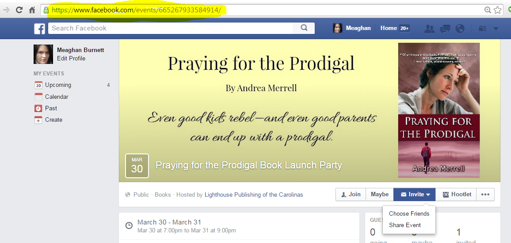Click the 0 going guest count
The height and width of the screenshot is (243, 511).
373,232
